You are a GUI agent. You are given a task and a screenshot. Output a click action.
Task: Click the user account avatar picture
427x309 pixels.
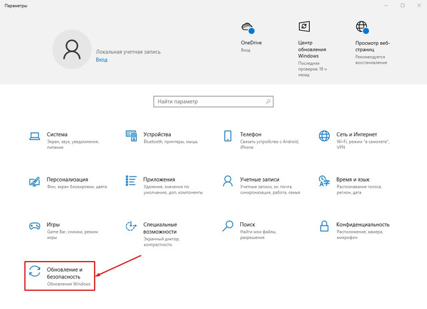pos(71,51)
